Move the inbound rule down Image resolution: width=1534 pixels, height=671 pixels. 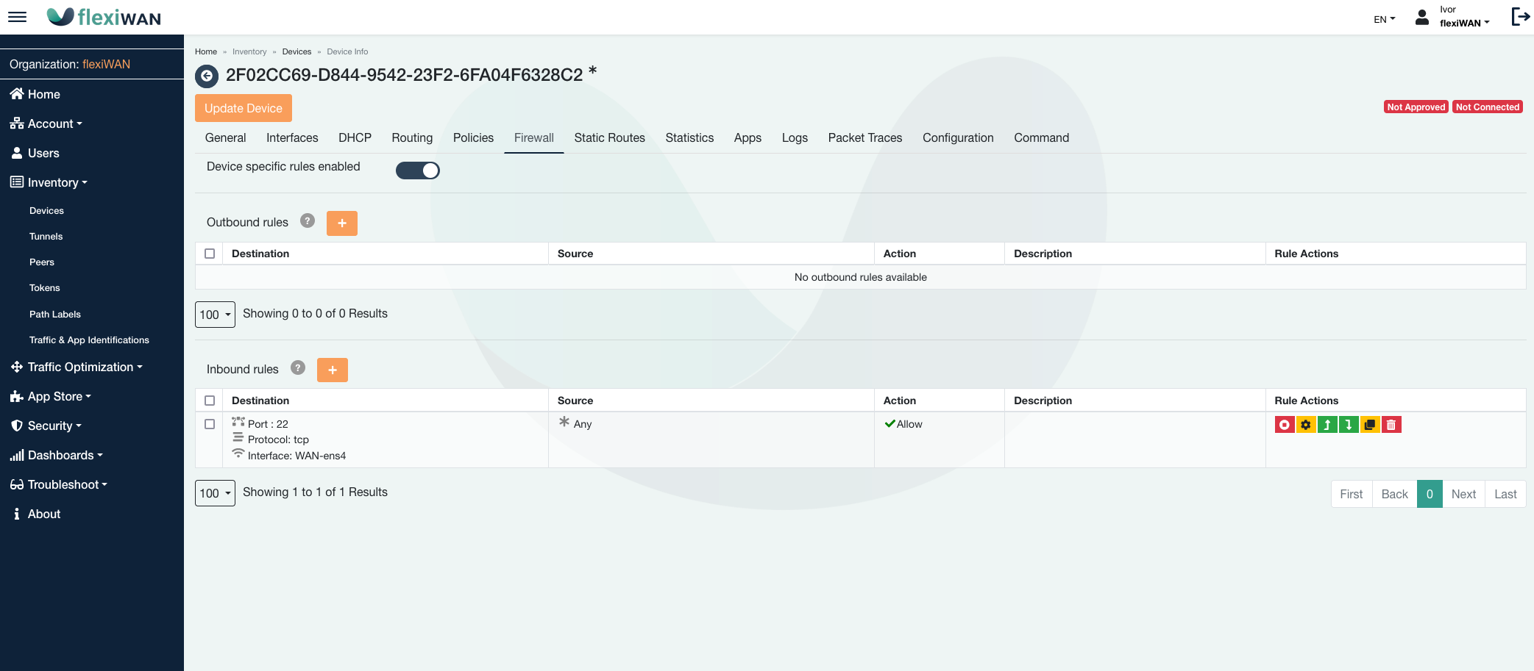(1349, 425)
